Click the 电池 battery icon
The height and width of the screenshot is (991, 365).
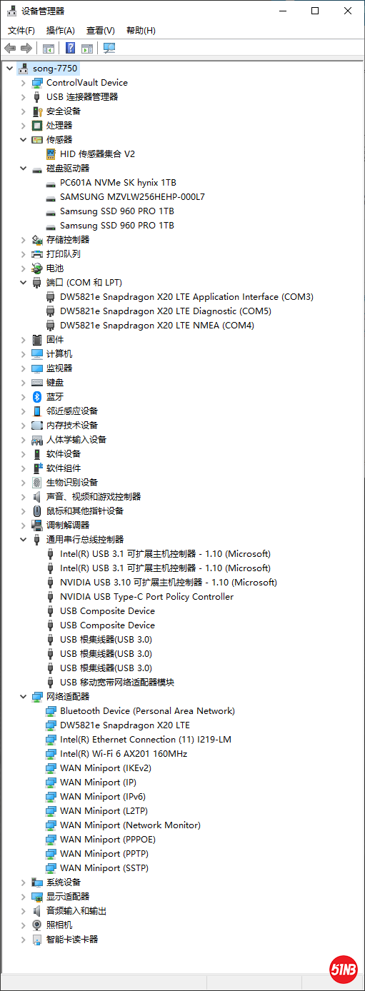pyautogui.click(x=37, y=268)
